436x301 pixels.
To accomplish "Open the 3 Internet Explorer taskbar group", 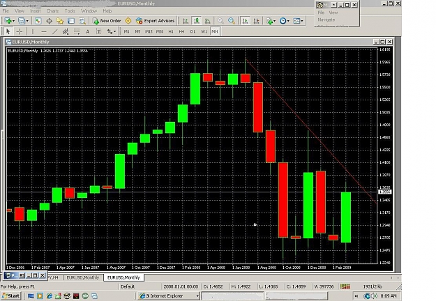I will click(x=169, y=296).
